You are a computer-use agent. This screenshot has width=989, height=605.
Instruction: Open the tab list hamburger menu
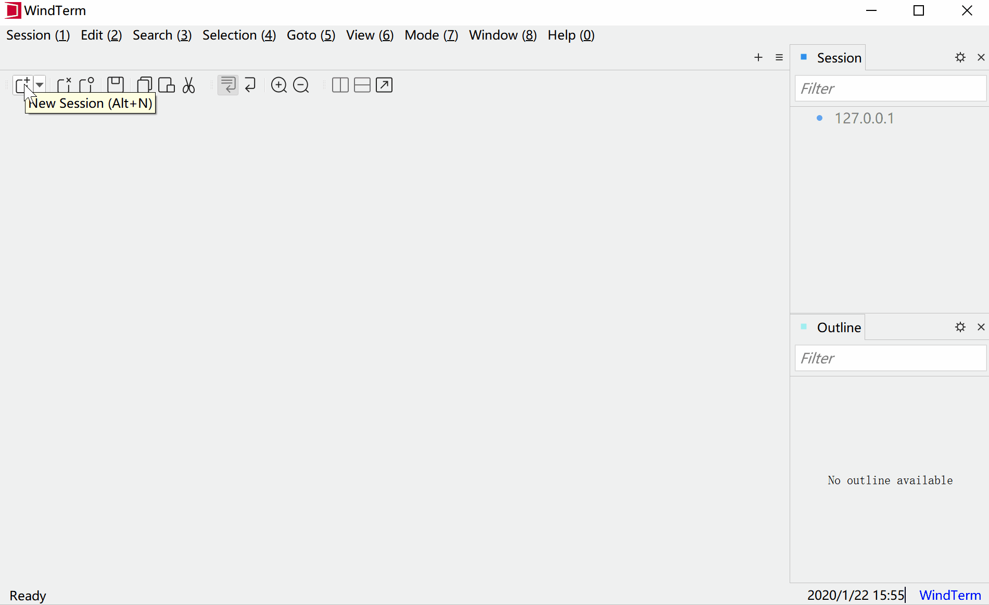[x=779, y=57]
